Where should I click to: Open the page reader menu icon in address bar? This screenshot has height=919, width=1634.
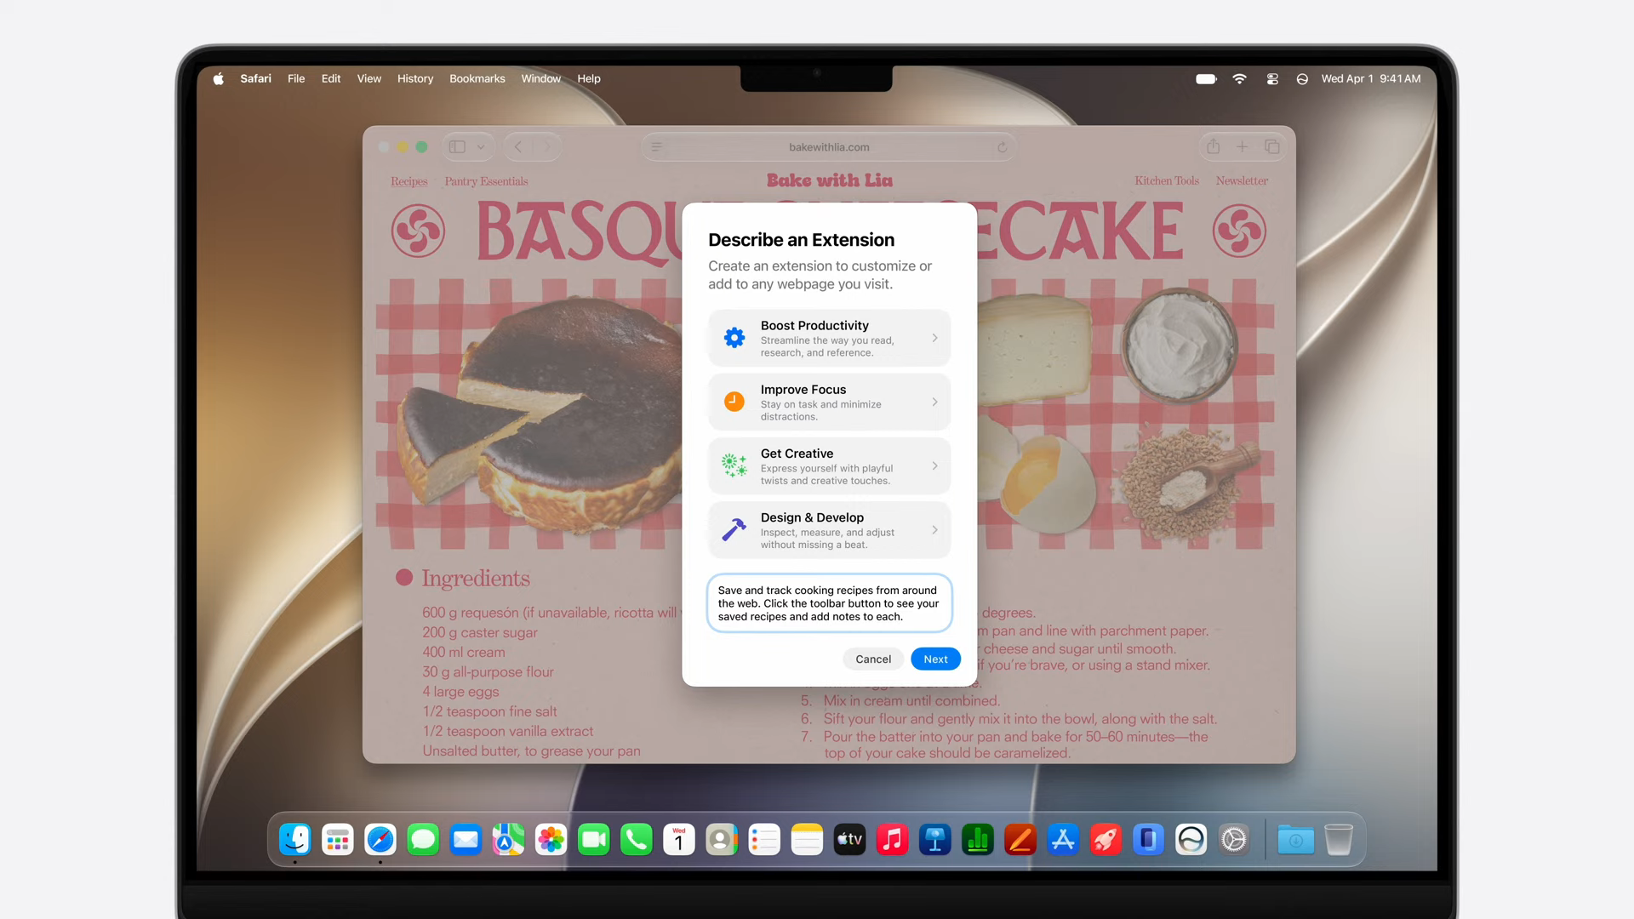click(x=656, y=147)
